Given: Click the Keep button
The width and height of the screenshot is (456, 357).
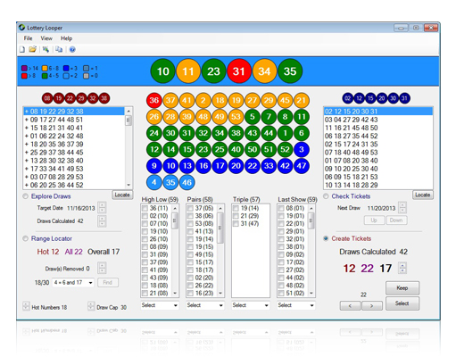Looking at the screenshot, I should pyautogui.click(x=402, y=288).
